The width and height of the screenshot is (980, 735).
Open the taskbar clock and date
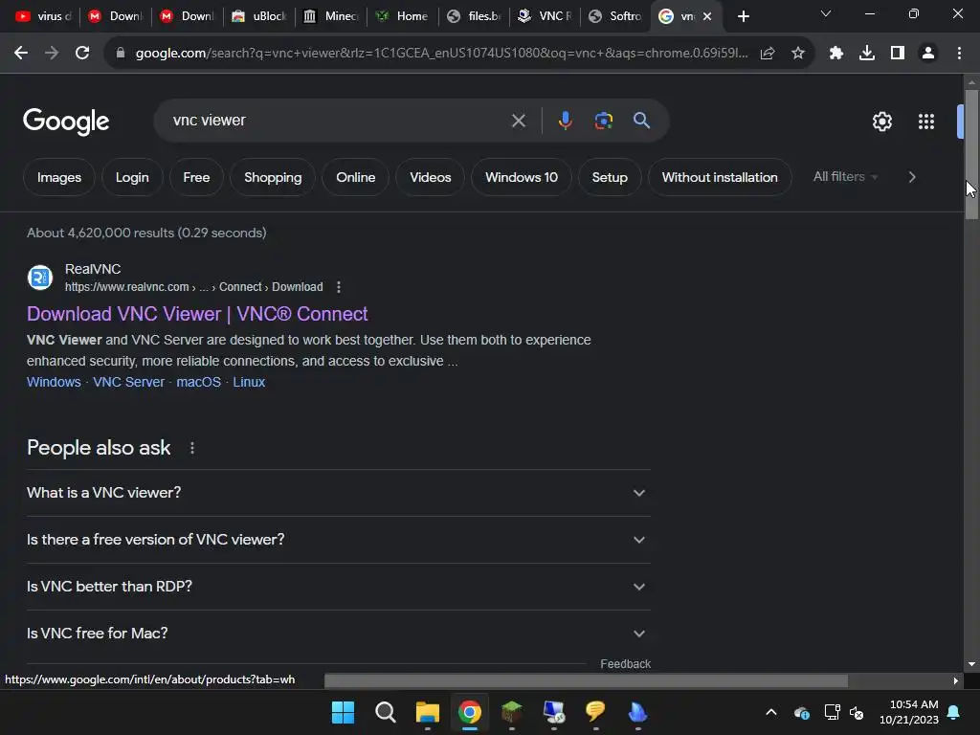909,712
